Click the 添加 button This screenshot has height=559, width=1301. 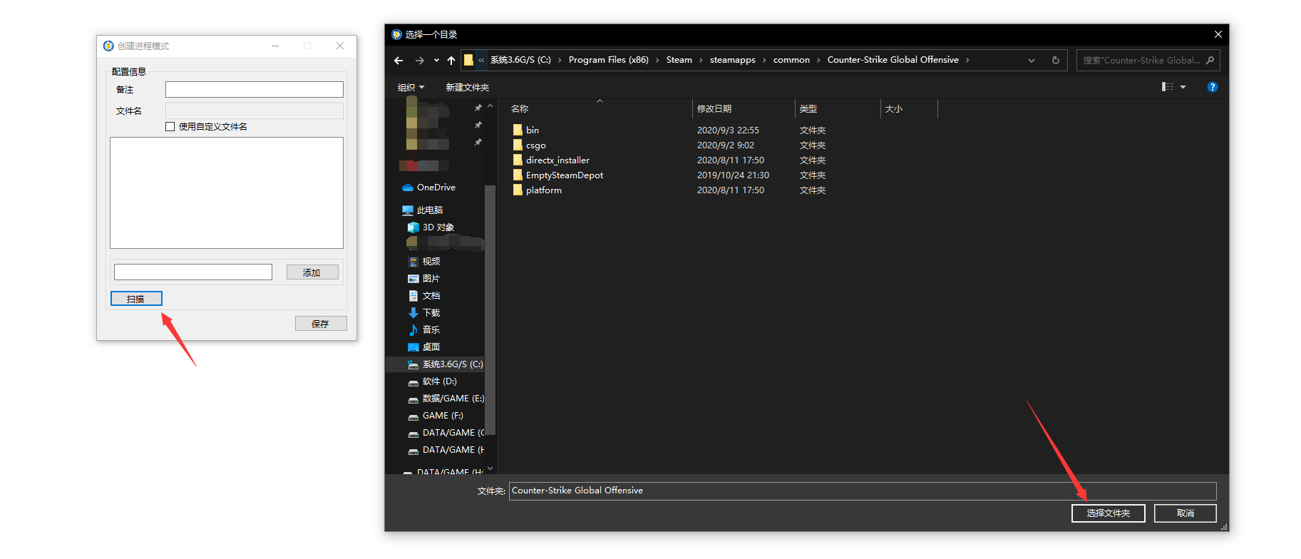(x=312, y=272)
